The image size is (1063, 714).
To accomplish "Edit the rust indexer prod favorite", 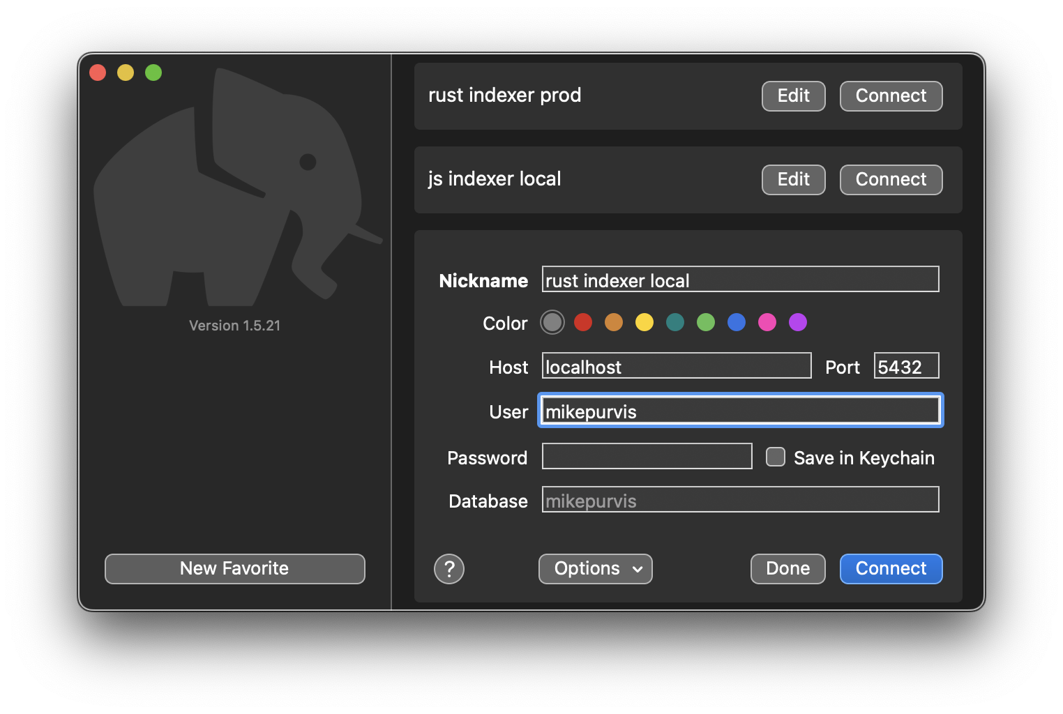I will pyautogui.click(x=794, y=96).
